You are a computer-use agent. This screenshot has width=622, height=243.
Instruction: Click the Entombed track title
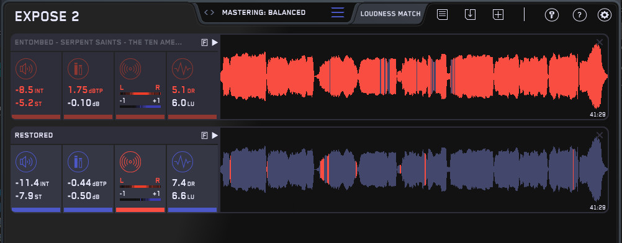coord(98,42)
